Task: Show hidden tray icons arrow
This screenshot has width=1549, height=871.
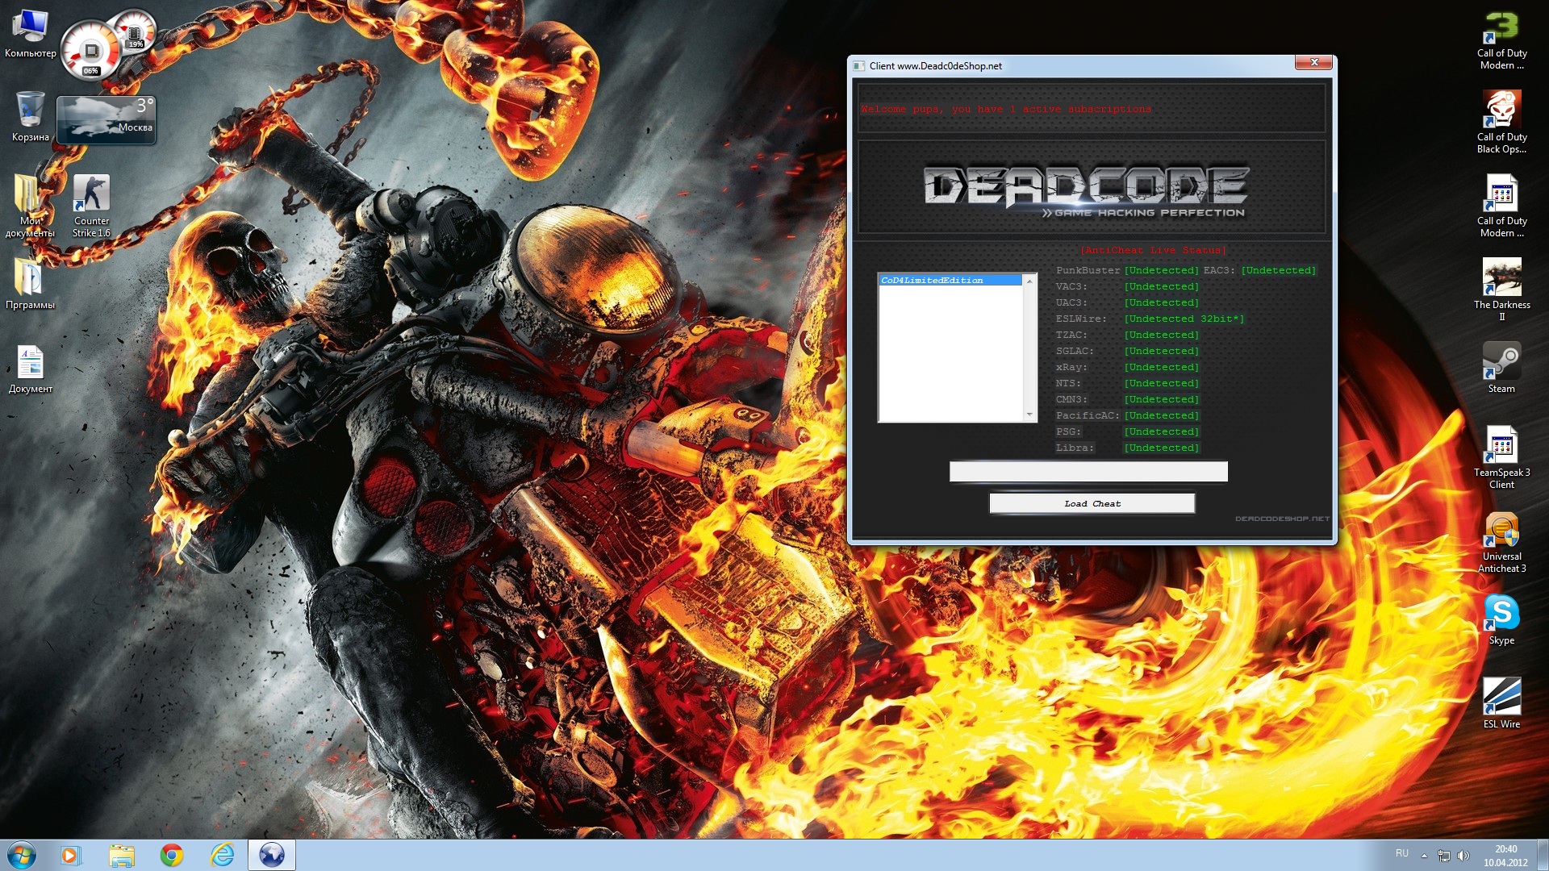Action: (1424, 855)
